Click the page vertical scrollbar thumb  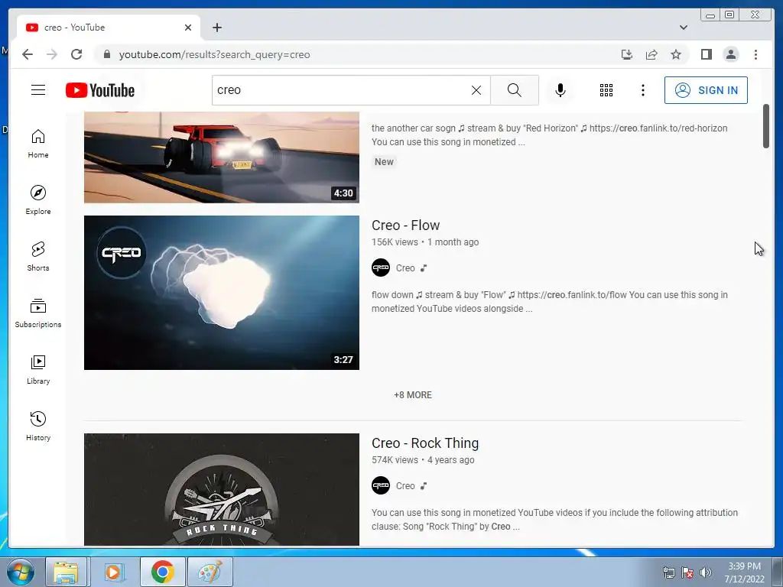coord(766,126)
